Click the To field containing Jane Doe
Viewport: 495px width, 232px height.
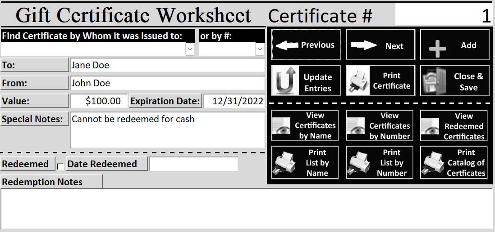coord(167,65)
